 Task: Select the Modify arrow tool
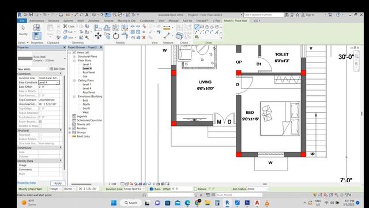(23, 28)
